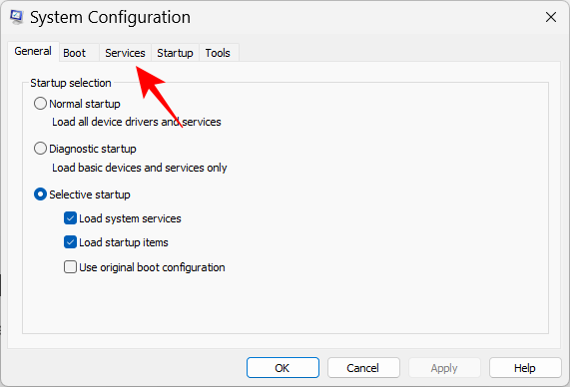Click the Apply button

pos(444,368)
